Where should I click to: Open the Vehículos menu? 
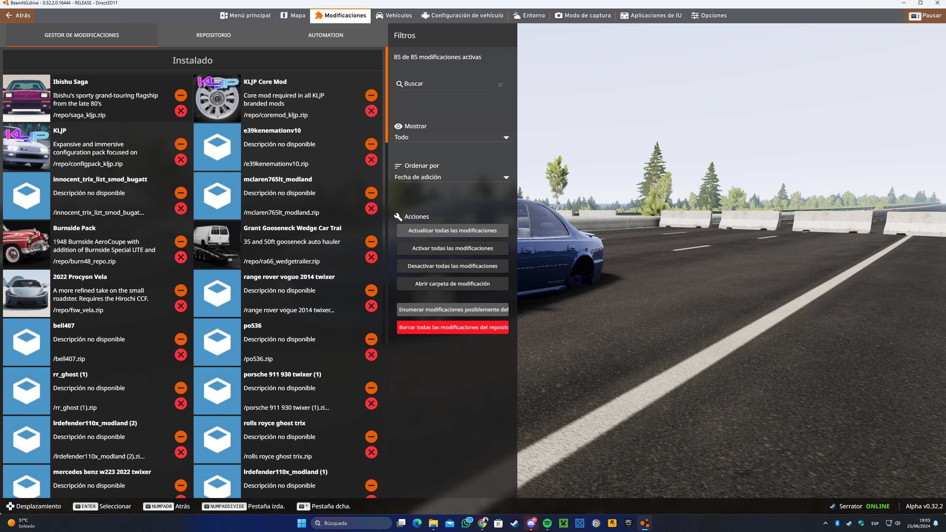pos(394,16)
